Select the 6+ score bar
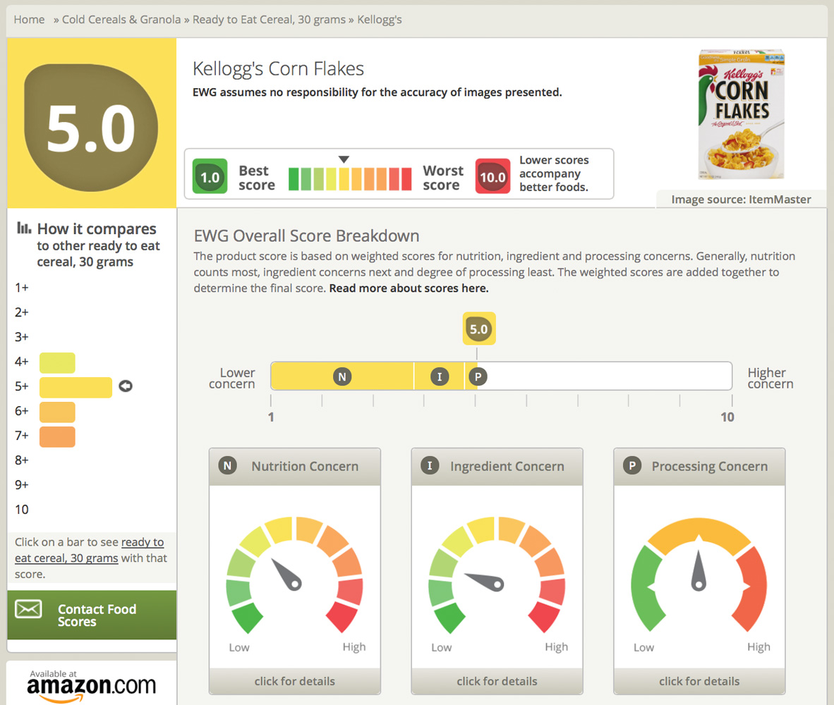 click(57, 412)
